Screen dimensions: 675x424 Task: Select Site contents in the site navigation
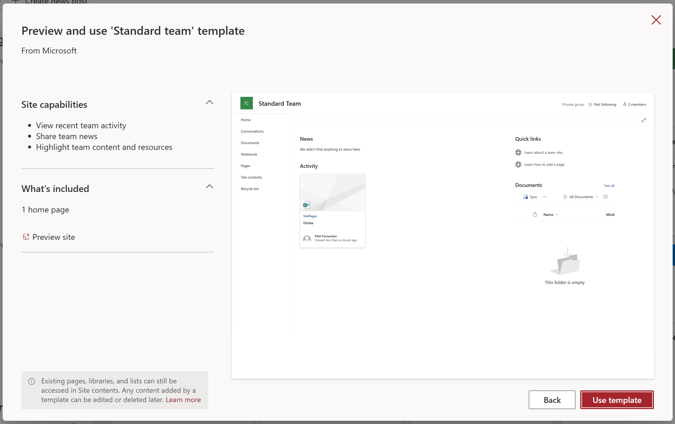tap(251, 177)
